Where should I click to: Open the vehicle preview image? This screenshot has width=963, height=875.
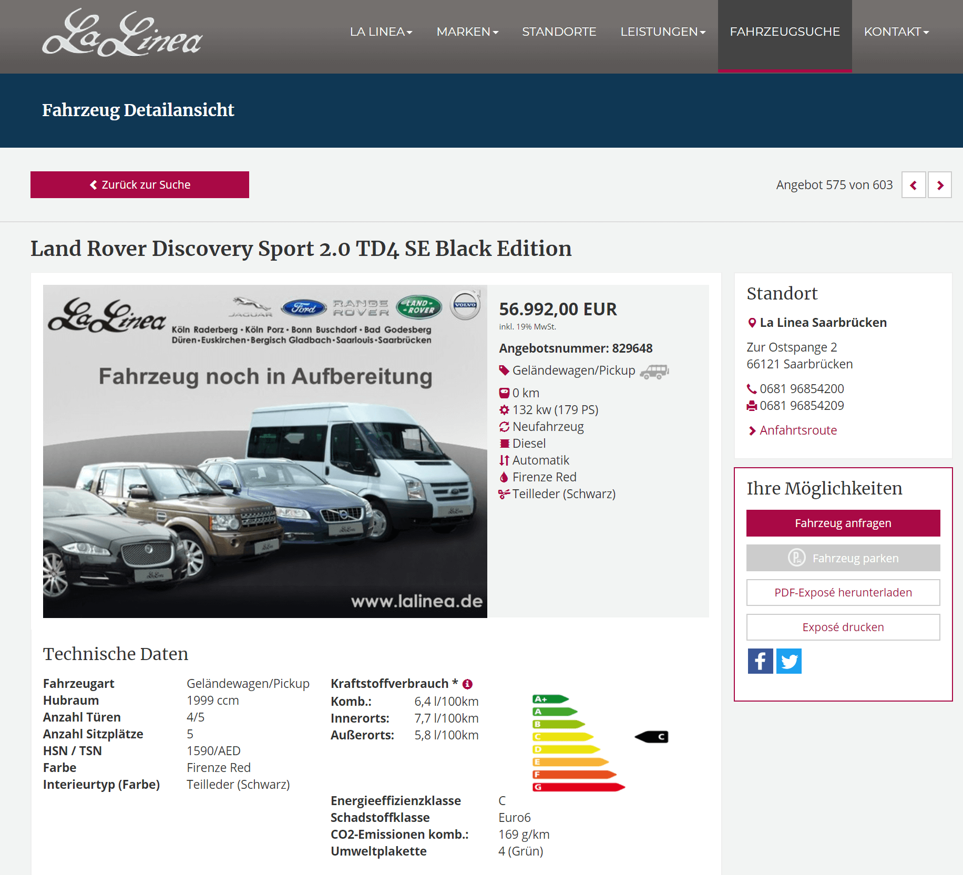point(265,451)
